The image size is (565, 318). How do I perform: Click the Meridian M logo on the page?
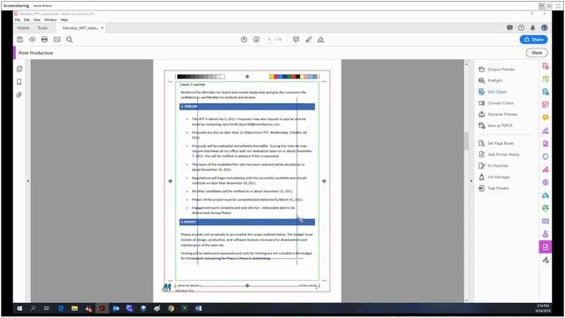click(167, 287)
